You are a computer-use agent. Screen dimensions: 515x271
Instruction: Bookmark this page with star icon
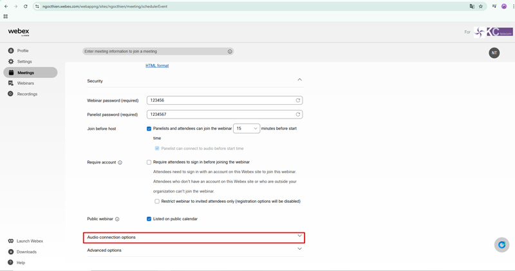[481, 6]
